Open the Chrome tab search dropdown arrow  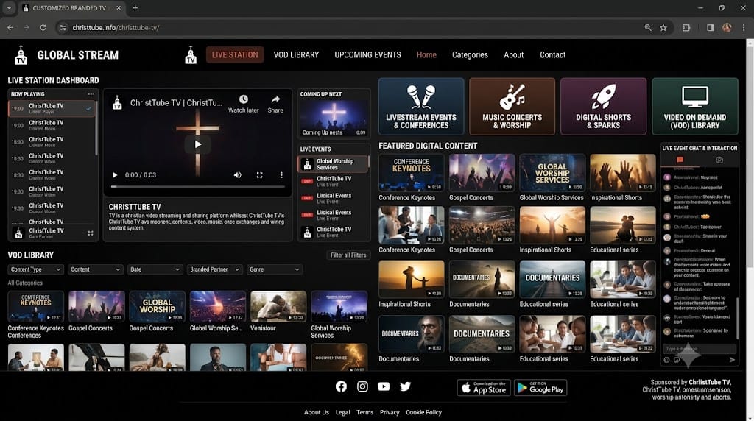[9, 7]
